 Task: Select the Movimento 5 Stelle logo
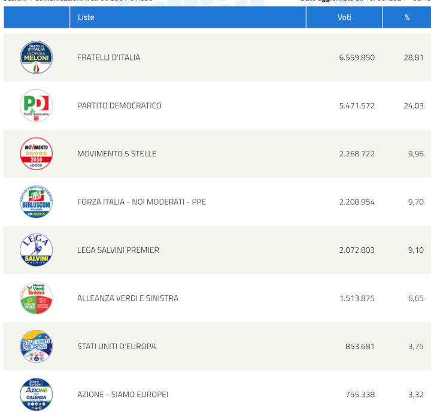coord(36,154)
